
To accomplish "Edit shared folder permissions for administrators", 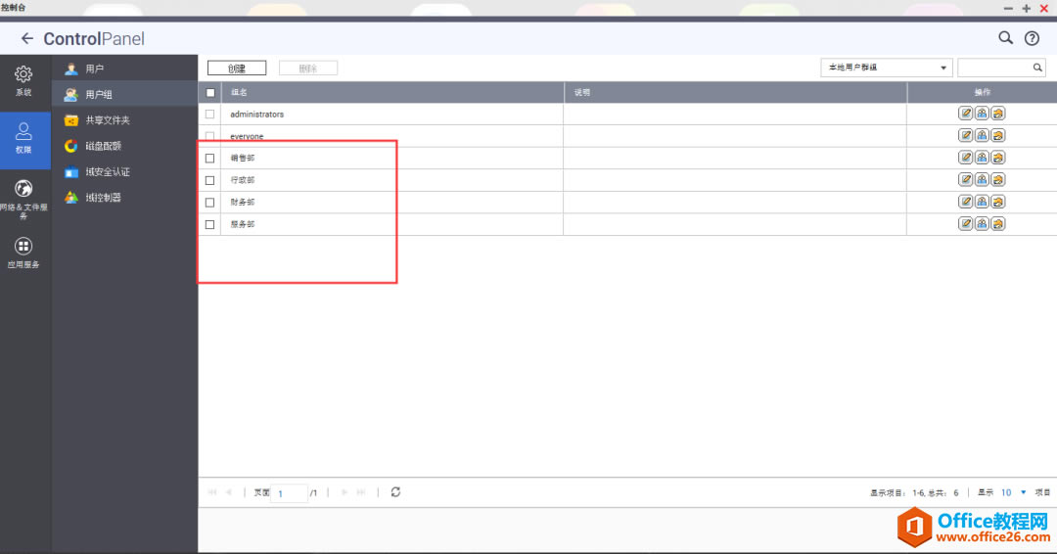I will point(997,114).
